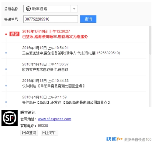Select the bold 顺丰速运 company title
This screenshot has height=143, width=152.
pos(28,112)
